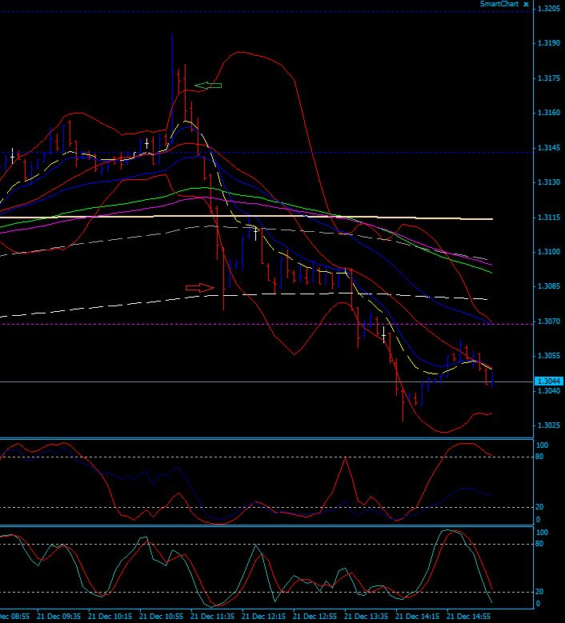
Task: Click the 1.3130 price axis label
Action: [549, 182]
